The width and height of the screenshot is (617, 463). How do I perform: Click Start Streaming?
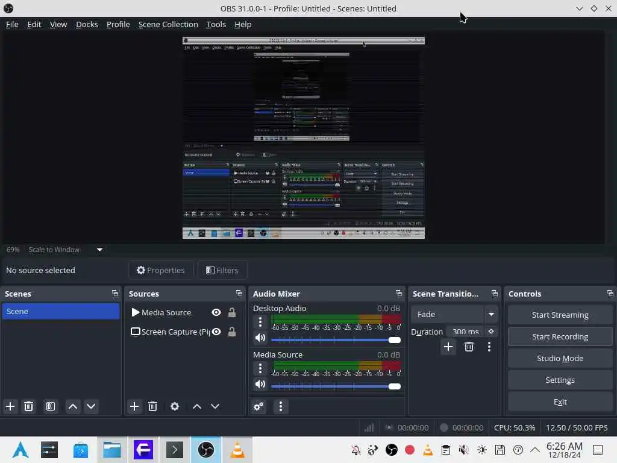(560, 315)
